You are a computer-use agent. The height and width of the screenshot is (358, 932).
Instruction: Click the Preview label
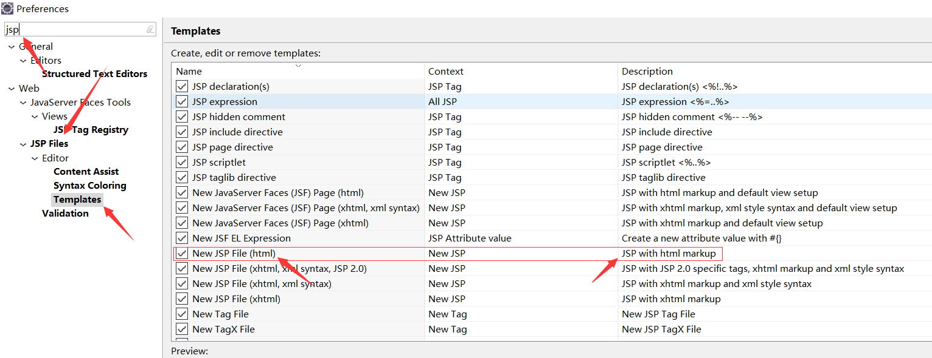pos(189,351)
